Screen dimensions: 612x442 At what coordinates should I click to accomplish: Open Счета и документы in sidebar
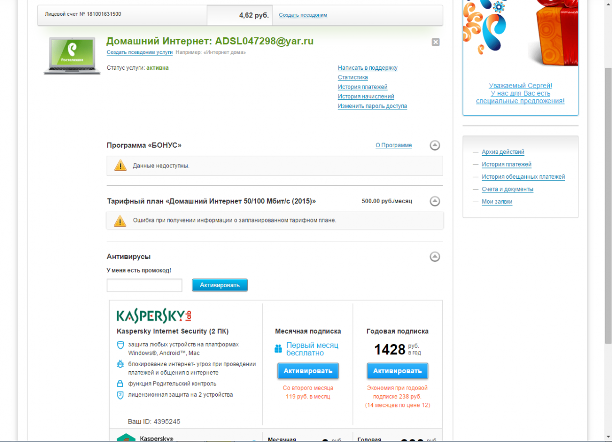[x=507, y=189]
